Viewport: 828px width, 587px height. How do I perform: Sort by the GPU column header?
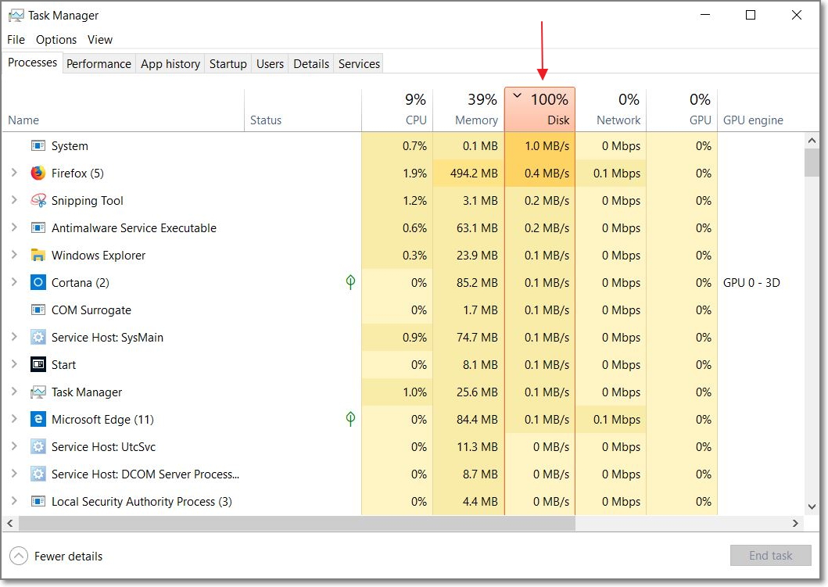(x=682, y=109)
